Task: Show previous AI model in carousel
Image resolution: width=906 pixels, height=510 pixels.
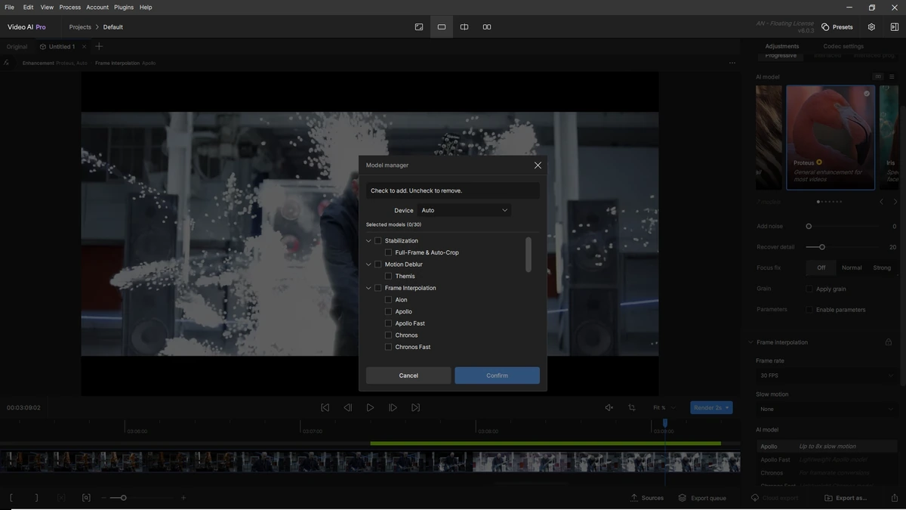Action: (x=881, y=202)
